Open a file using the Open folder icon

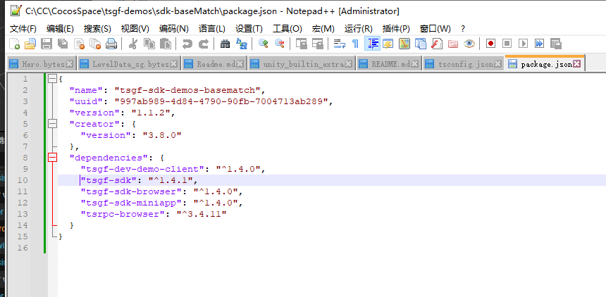point(30,44)
